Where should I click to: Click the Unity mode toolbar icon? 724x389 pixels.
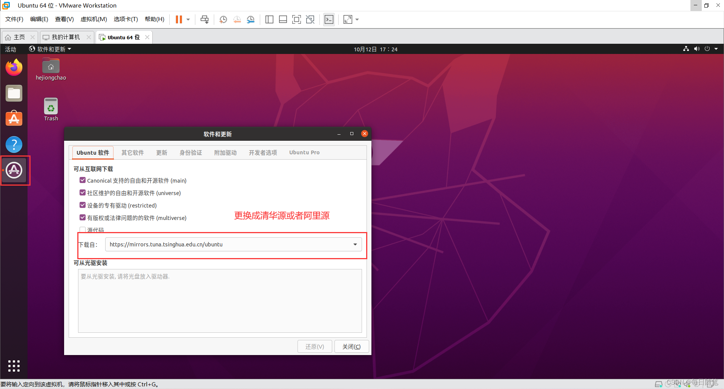[x=310, y=19]
